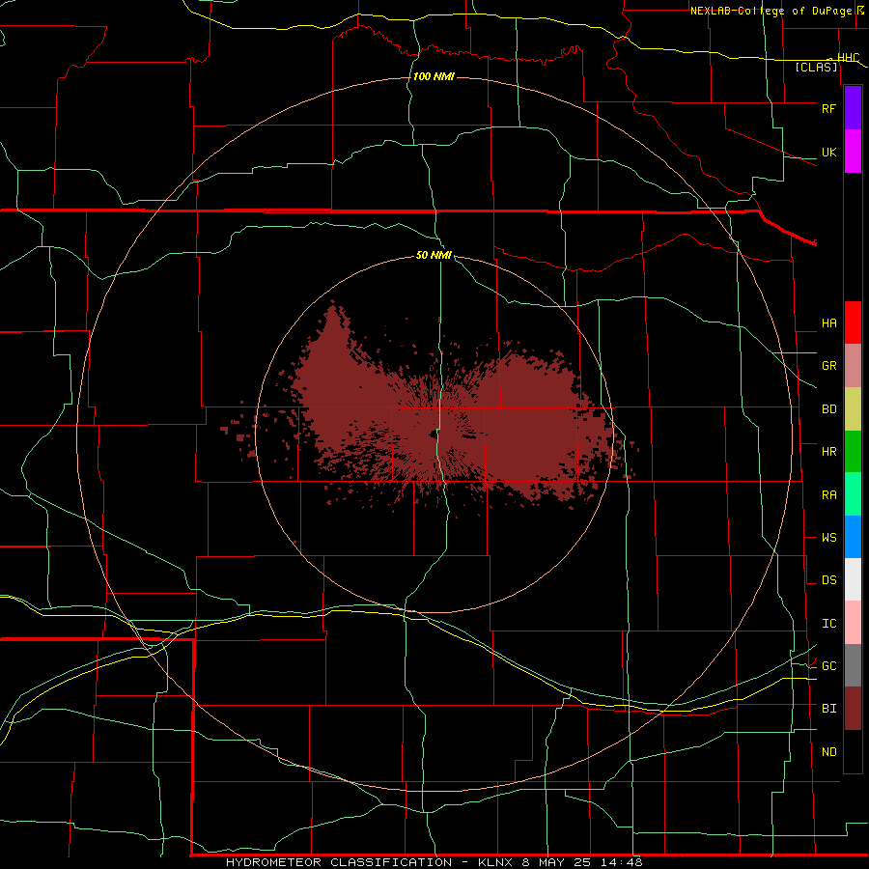Click the RF legend label
The image size is (869, 869).
click(x=828, y=108)
